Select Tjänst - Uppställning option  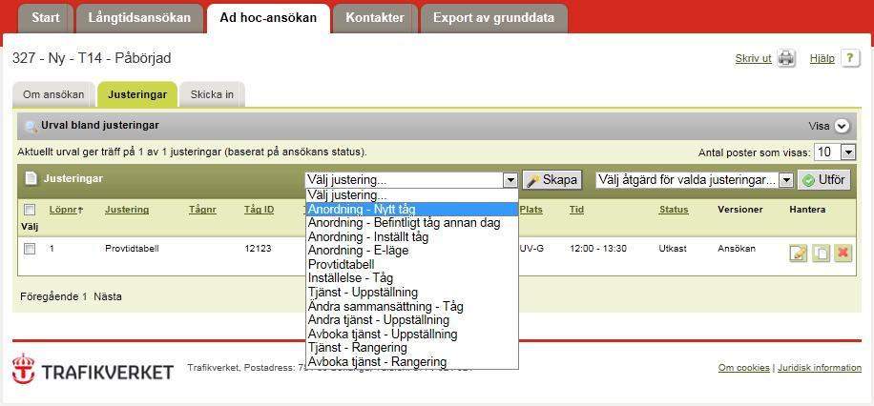tap(412, 293)
